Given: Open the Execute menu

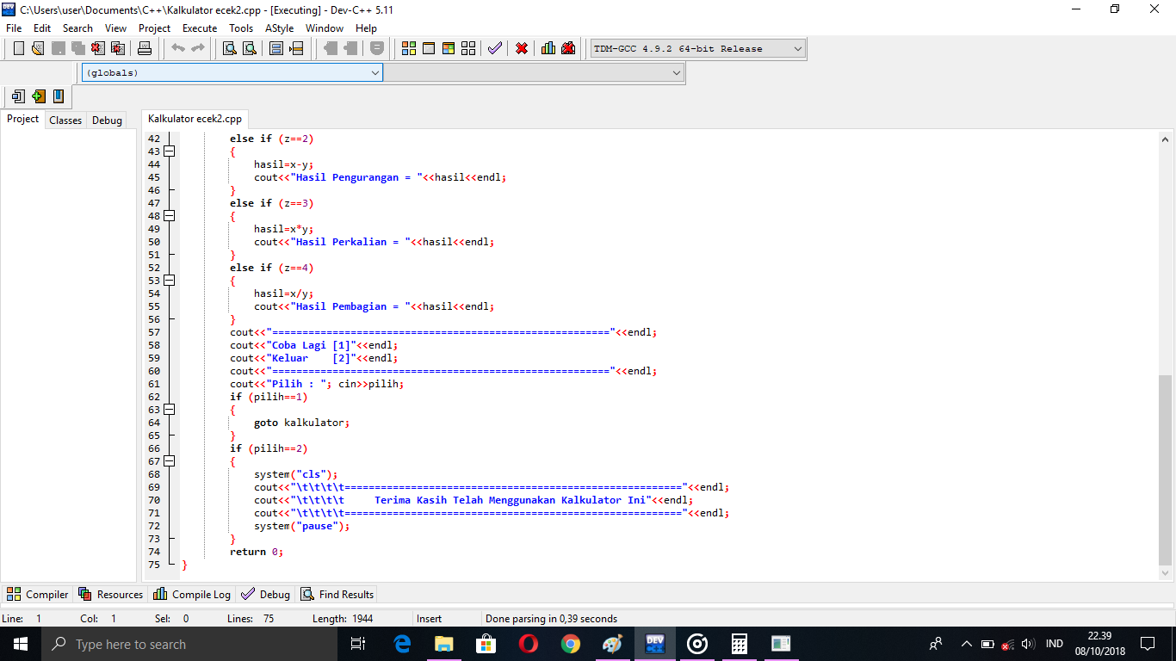Looking at the screenshot, I should pyautogui.click(x=200, y=28).
